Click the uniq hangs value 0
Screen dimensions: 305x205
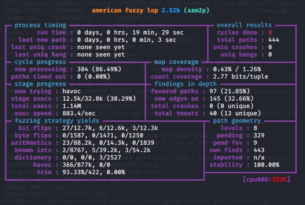270,55
